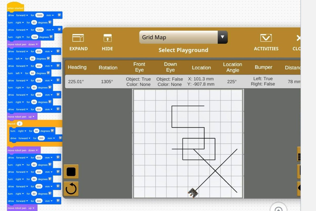The height and width of the screenshot is (211, 316).
Task: Click the robot on the grid map
Action: pyautogui.click(x=193, y=193)
